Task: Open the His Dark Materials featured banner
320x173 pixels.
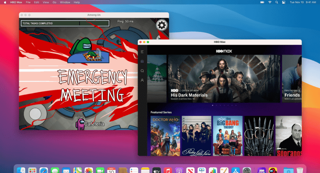Action: [x=224, y=78]
